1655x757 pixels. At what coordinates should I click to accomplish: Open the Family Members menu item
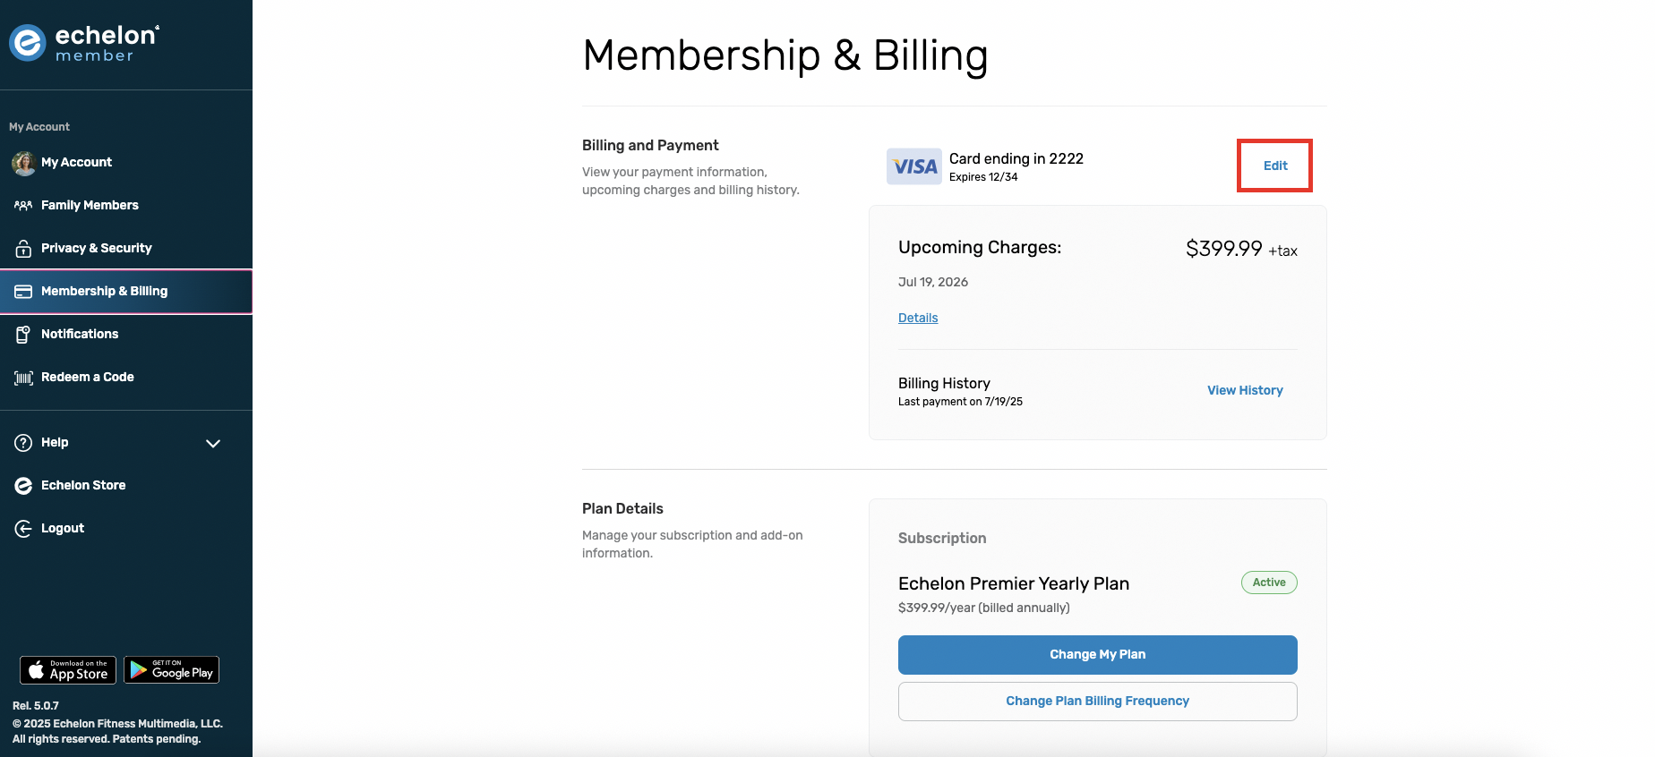pos(126,206)
